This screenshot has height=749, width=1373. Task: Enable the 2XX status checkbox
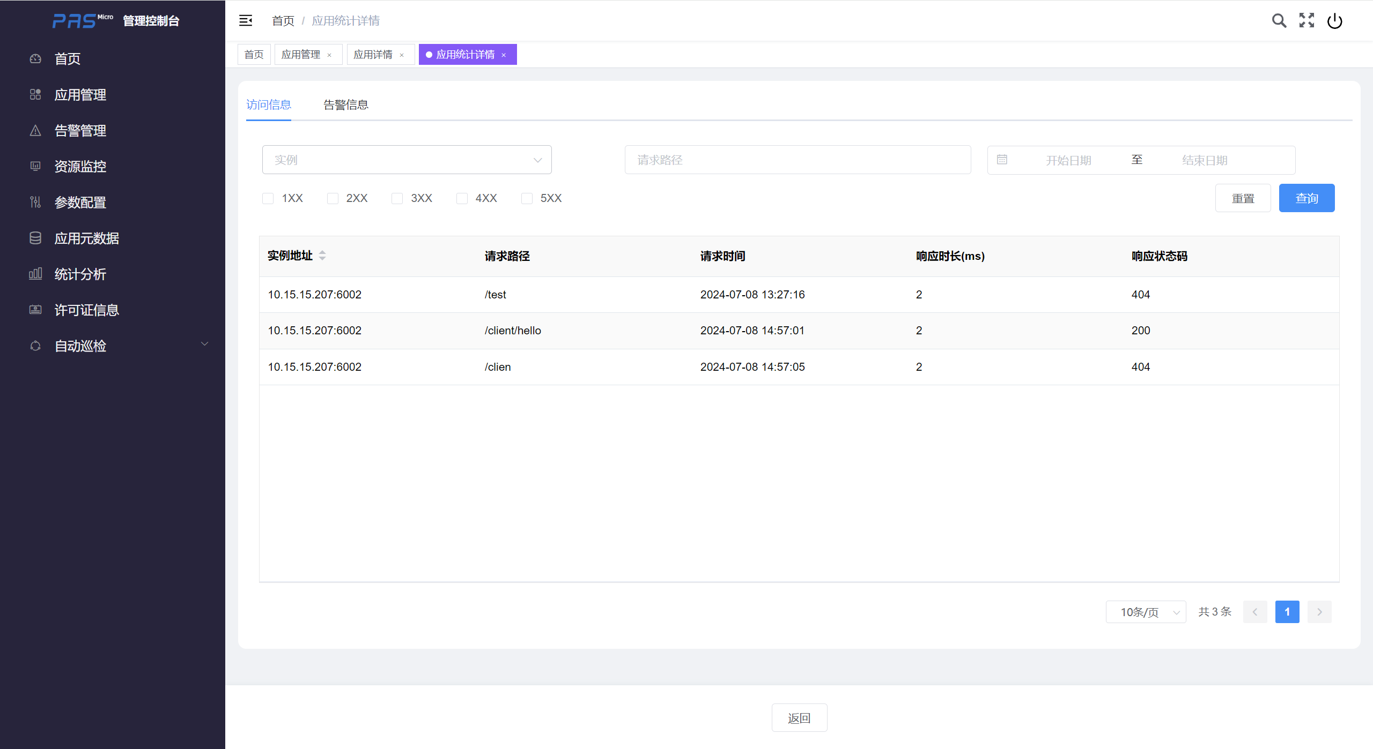tap(333, 198)
